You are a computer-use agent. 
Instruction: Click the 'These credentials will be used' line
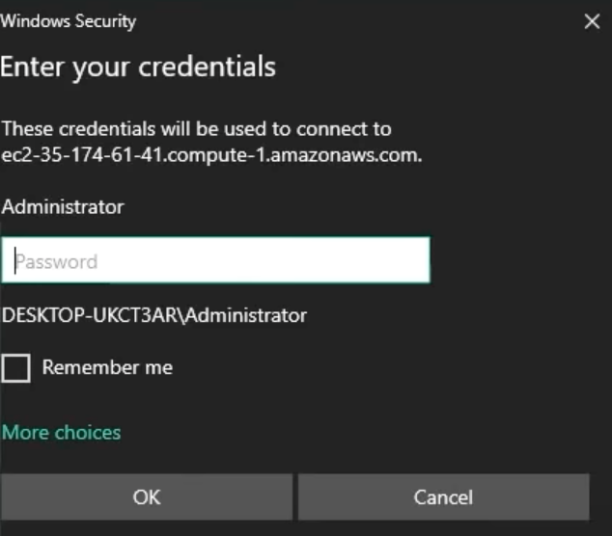point(197,129)
